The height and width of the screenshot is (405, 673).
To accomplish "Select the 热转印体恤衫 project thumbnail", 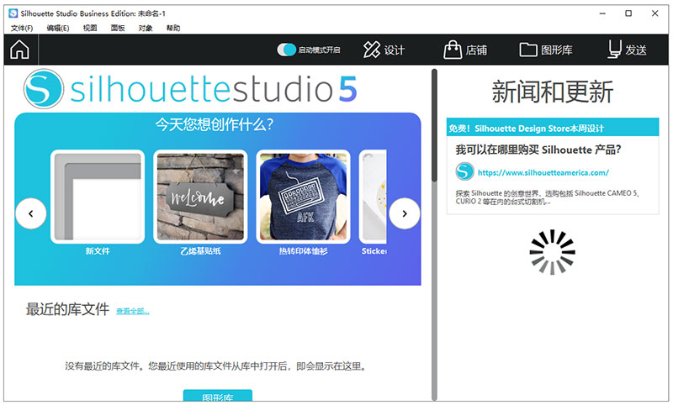I will pyautogui.click(x=303, y=197).
